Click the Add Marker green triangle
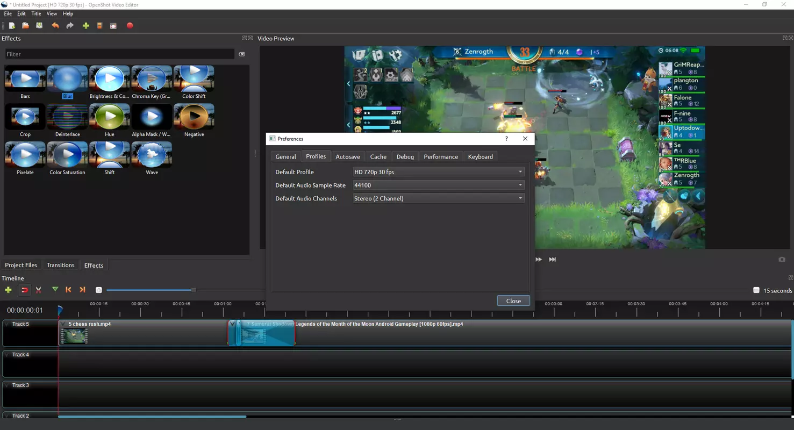This screenshot has height=430, width=794. tap(55, 290)
